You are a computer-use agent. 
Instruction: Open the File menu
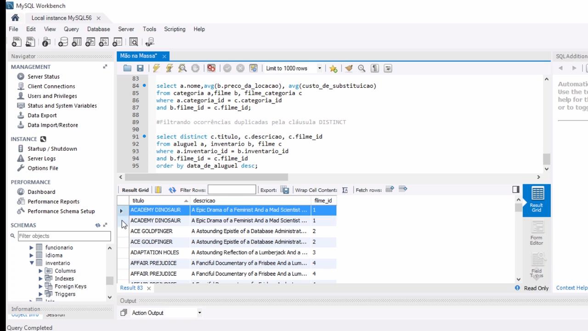[14, 29]
